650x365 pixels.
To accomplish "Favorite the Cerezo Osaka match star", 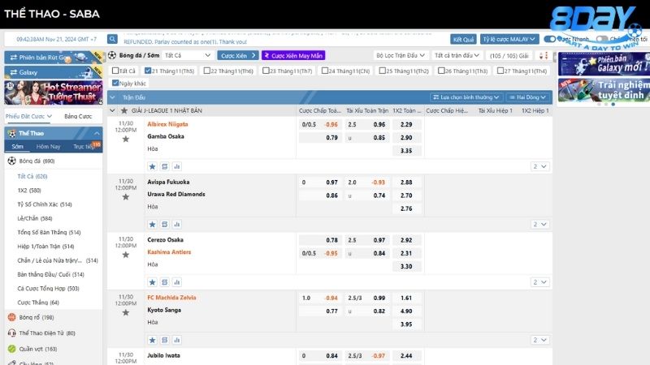I will click(x=126, y=255).
